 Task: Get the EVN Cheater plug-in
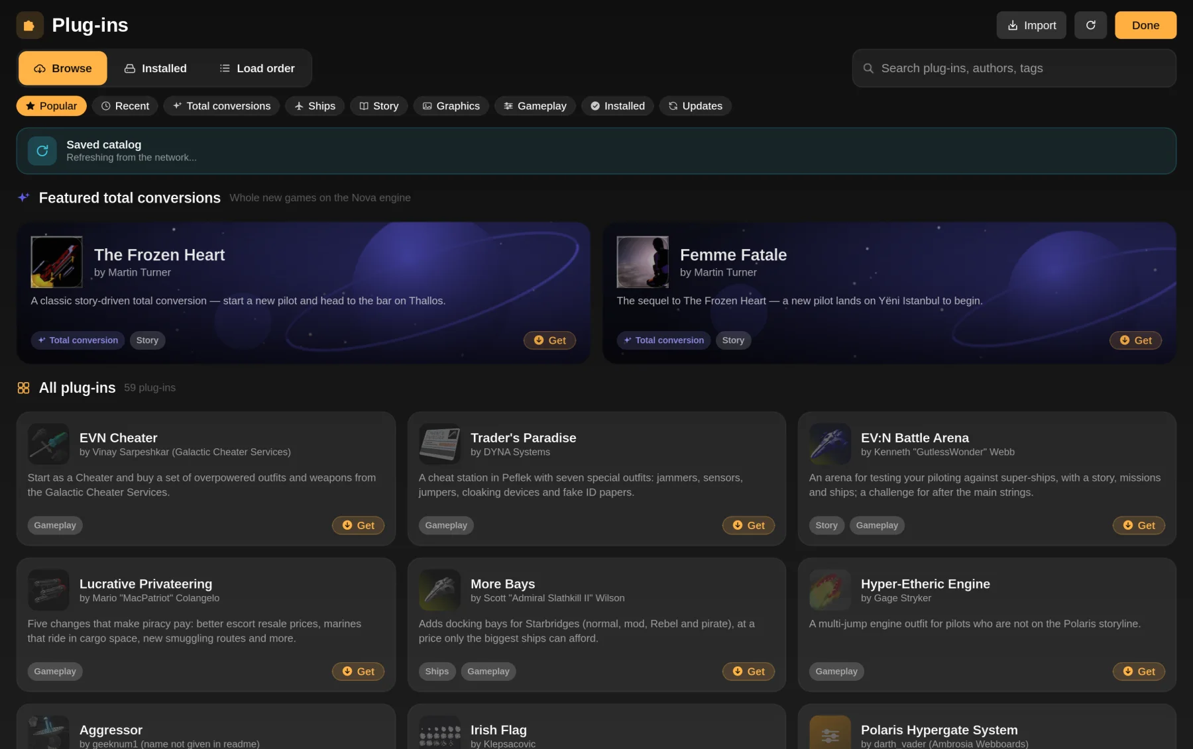coord(358,525)
